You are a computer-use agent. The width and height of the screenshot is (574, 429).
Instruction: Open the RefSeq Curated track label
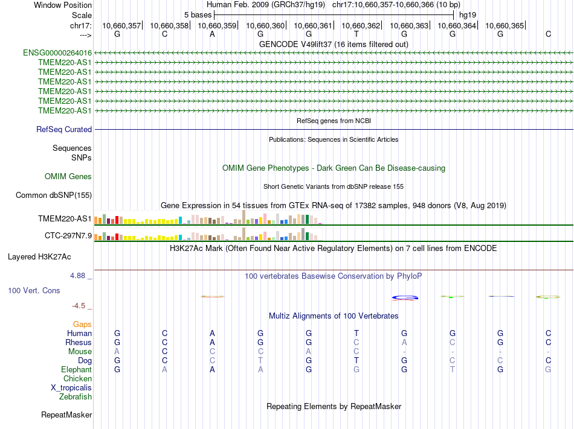tap(64, 129)
